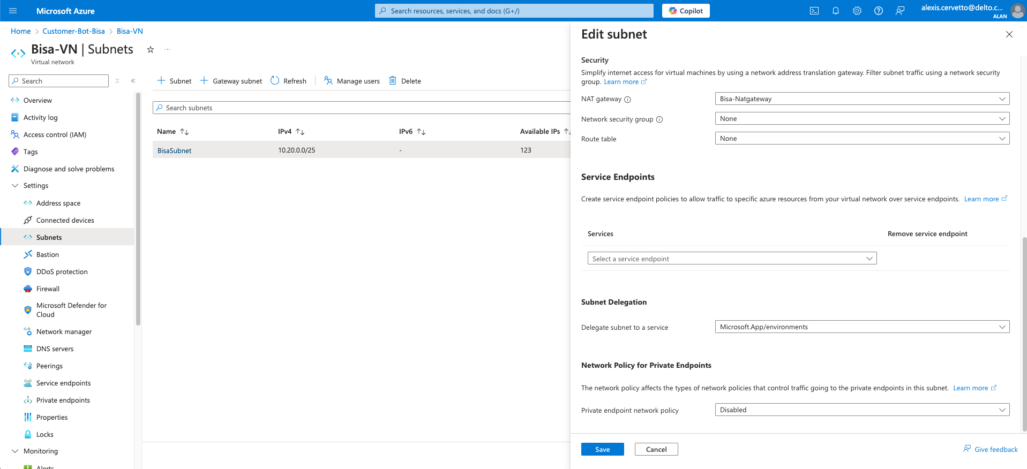Open Private endpoints in sidebar
Screen dimensions: 1027x469
[x=63, y=400]
